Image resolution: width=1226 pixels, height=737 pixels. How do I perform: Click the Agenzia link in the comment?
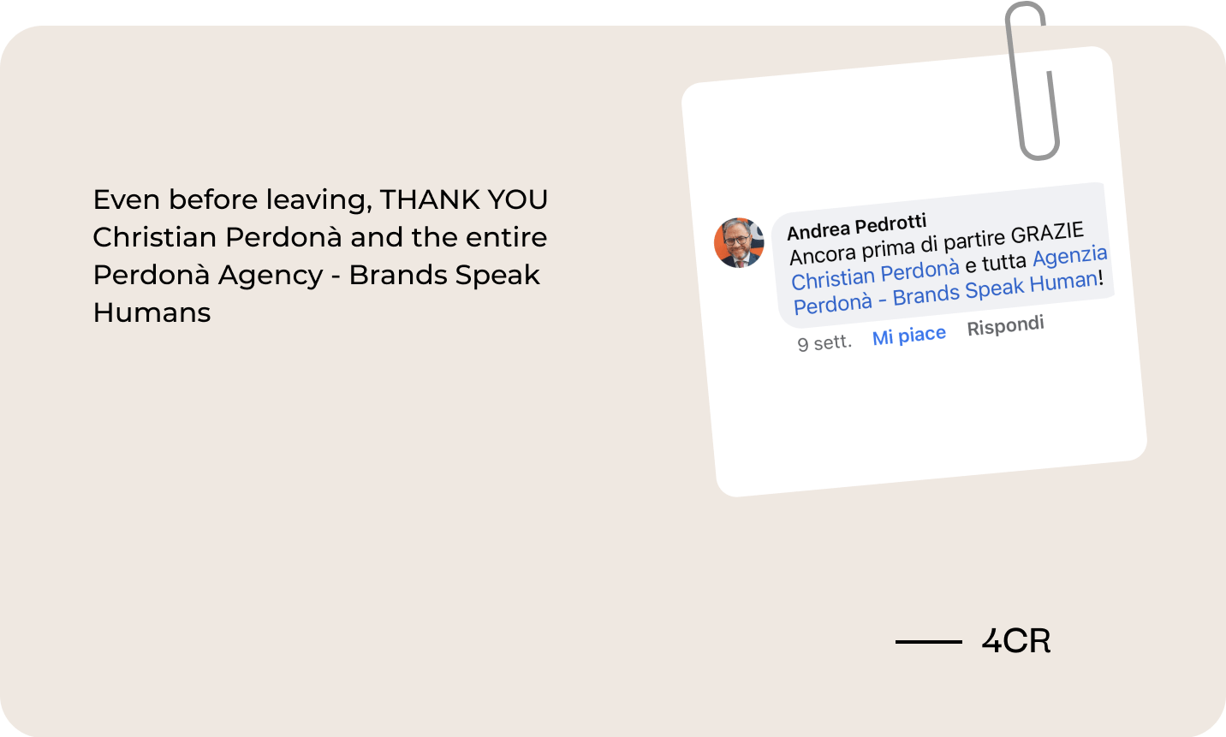pos(1069,257)
